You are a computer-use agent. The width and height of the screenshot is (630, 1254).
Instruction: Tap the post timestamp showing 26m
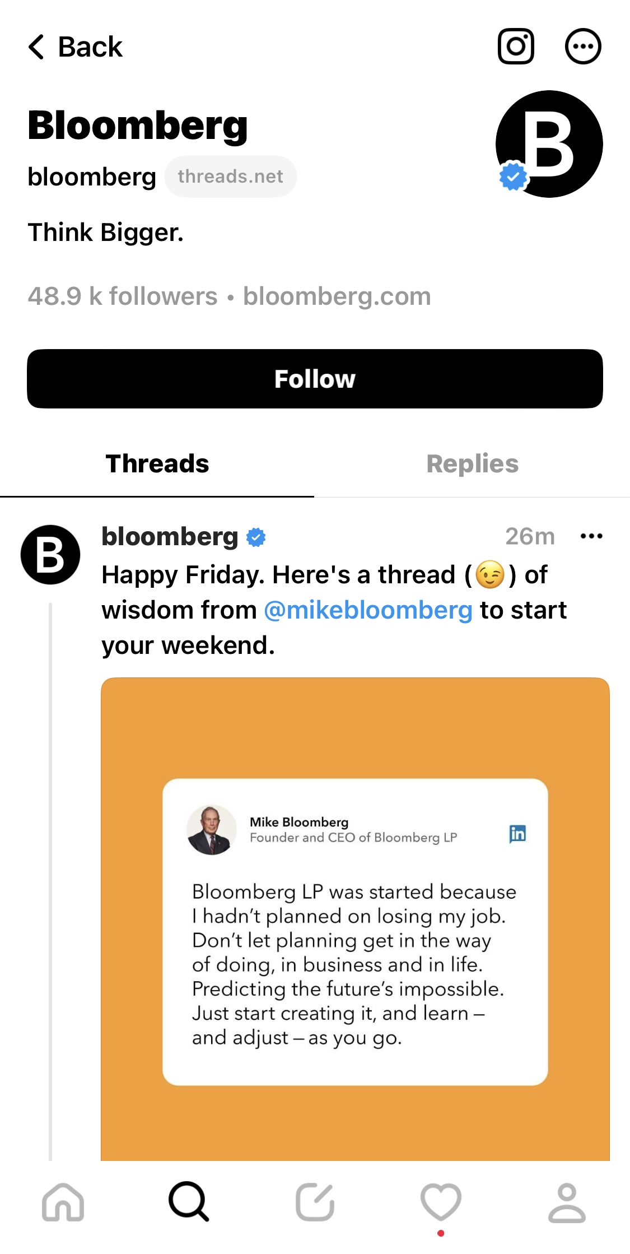click(x=530, y=536)
